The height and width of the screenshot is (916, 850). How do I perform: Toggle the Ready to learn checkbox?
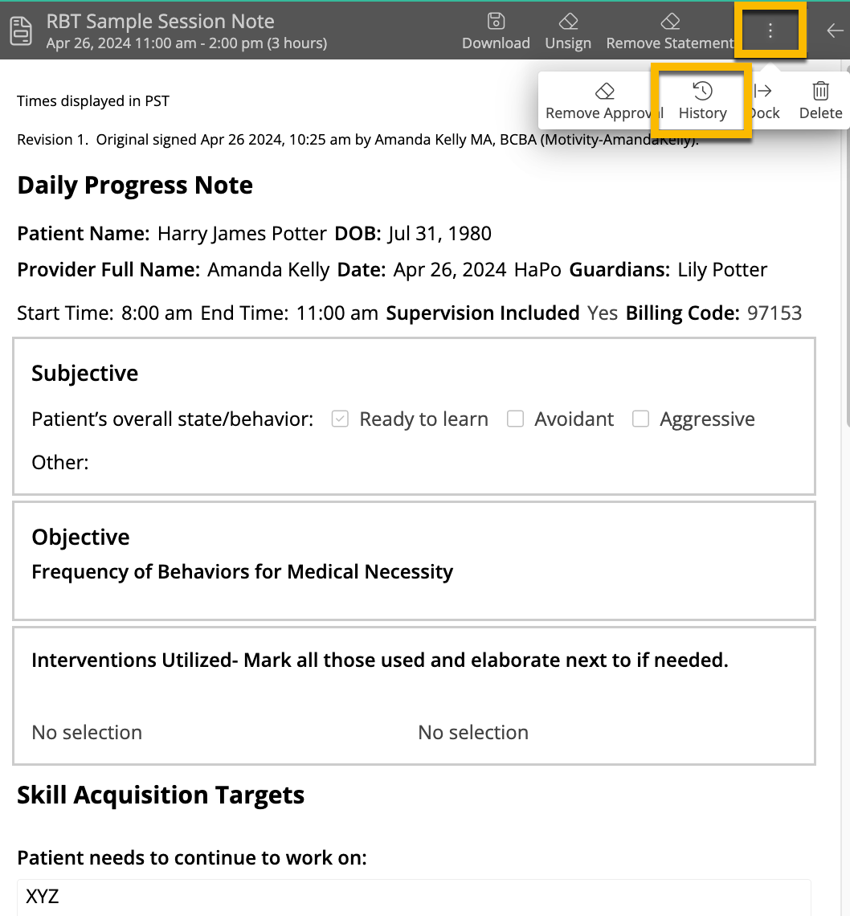(340, 419)
